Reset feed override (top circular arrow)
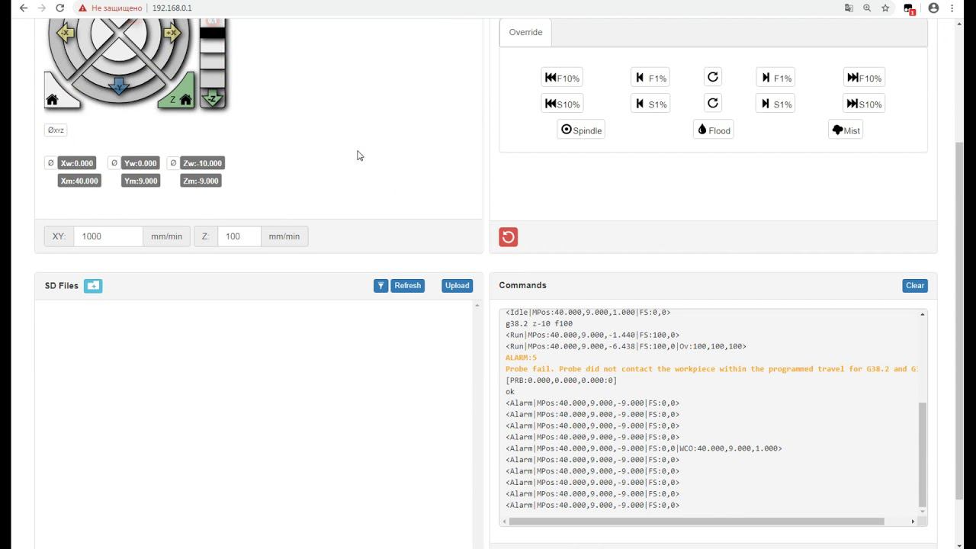976x549 pixels. [713, 77]
